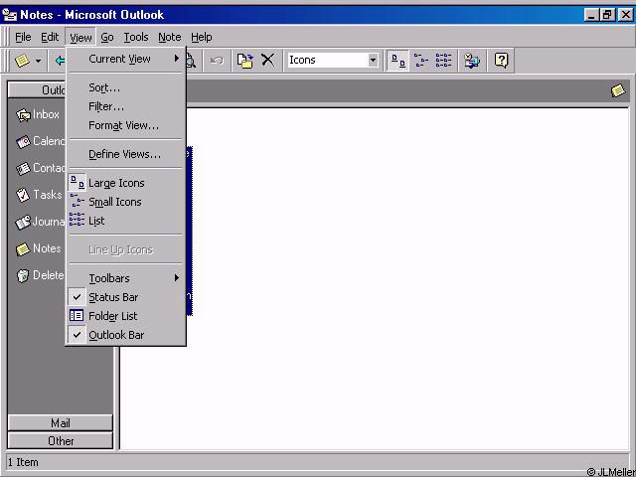This screenshot has height=477, width=636.
Task: Select List view toolbar button
Action: pyautogui.click(x=443, y=61)
